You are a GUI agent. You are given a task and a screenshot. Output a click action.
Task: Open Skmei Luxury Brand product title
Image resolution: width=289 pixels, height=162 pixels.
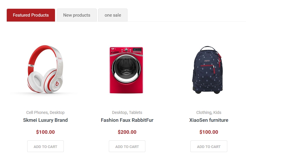(x=45, y=120)
